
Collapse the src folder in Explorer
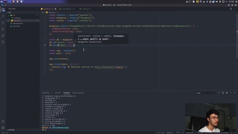coord(23,15)
